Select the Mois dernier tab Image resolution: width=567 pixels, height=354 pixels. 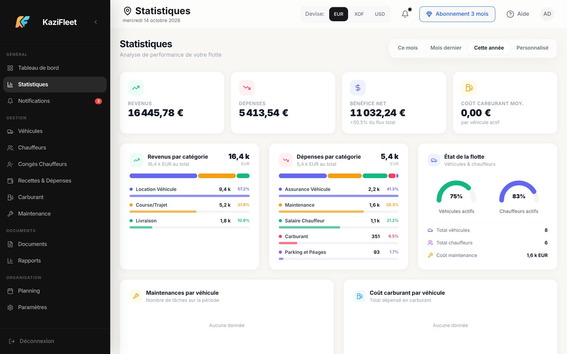tap(446, 48)
